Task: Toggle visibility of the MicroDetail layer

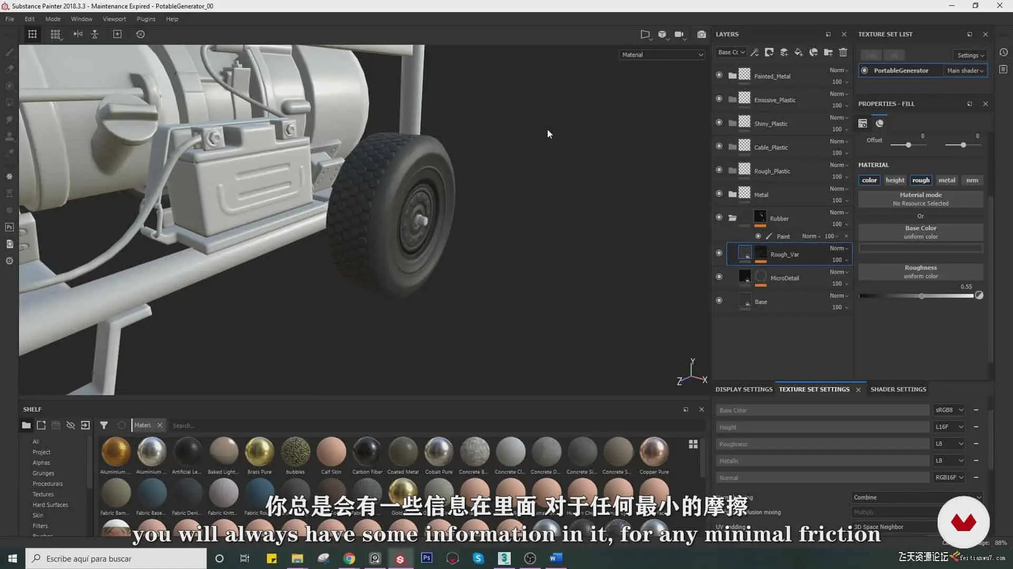Action: tap(719, 277)
